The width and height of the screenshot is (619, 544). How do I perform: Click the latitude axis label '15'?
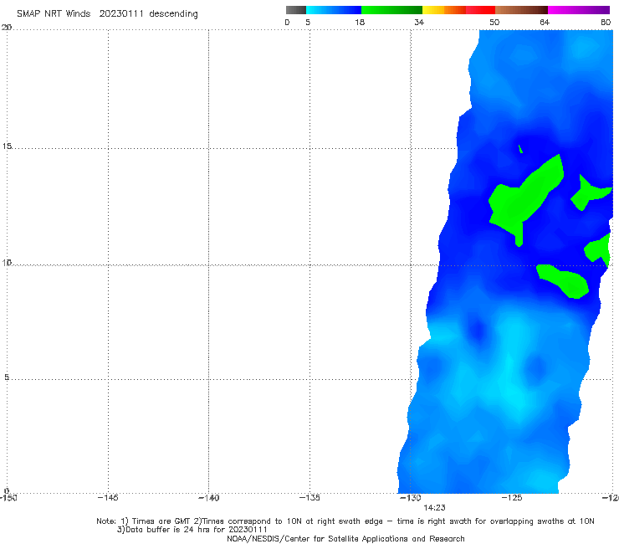tap(7, 146)
